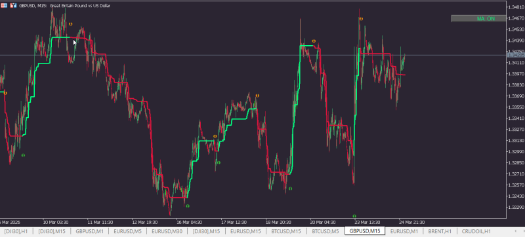Click the orange signal marker at the 23 Mar peak
Screen dimensions: 525x237
tap(361, 19)
